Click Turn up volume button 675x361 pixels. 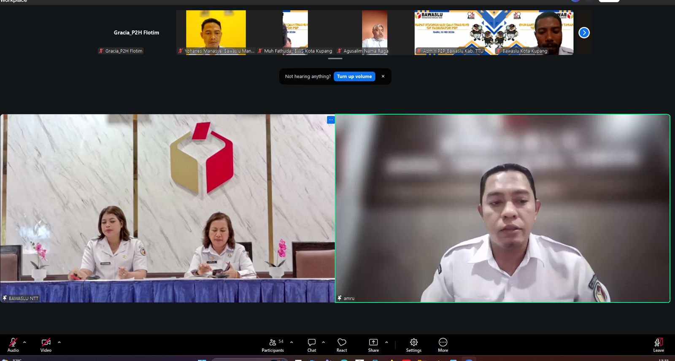coord(354,76)
